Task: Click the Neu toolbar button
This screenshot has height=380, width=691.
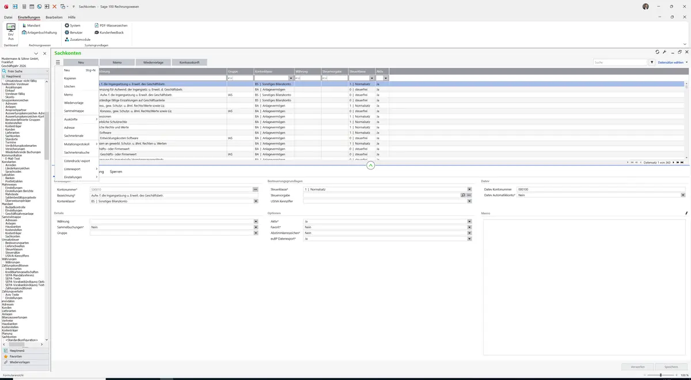Action: (81, 62)
